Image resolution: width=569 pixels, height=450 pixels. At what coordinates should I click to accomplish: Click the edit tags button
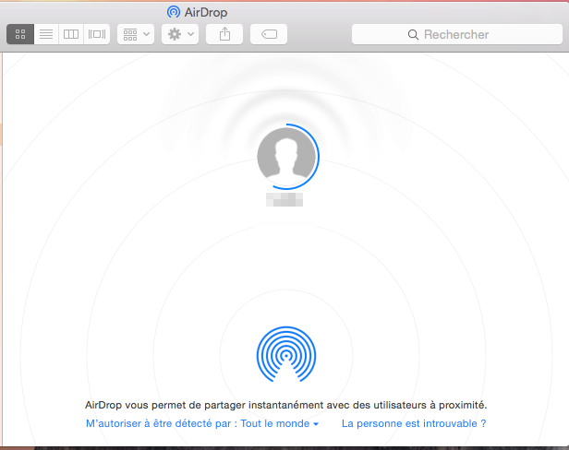(269, 34)
